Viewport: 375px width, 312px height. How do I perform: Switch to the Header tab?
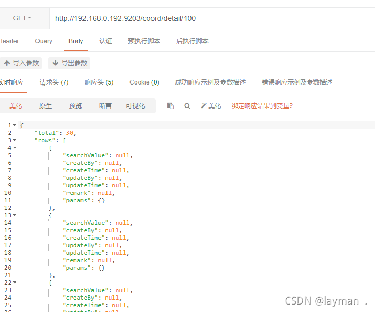(x=9, y=41)
